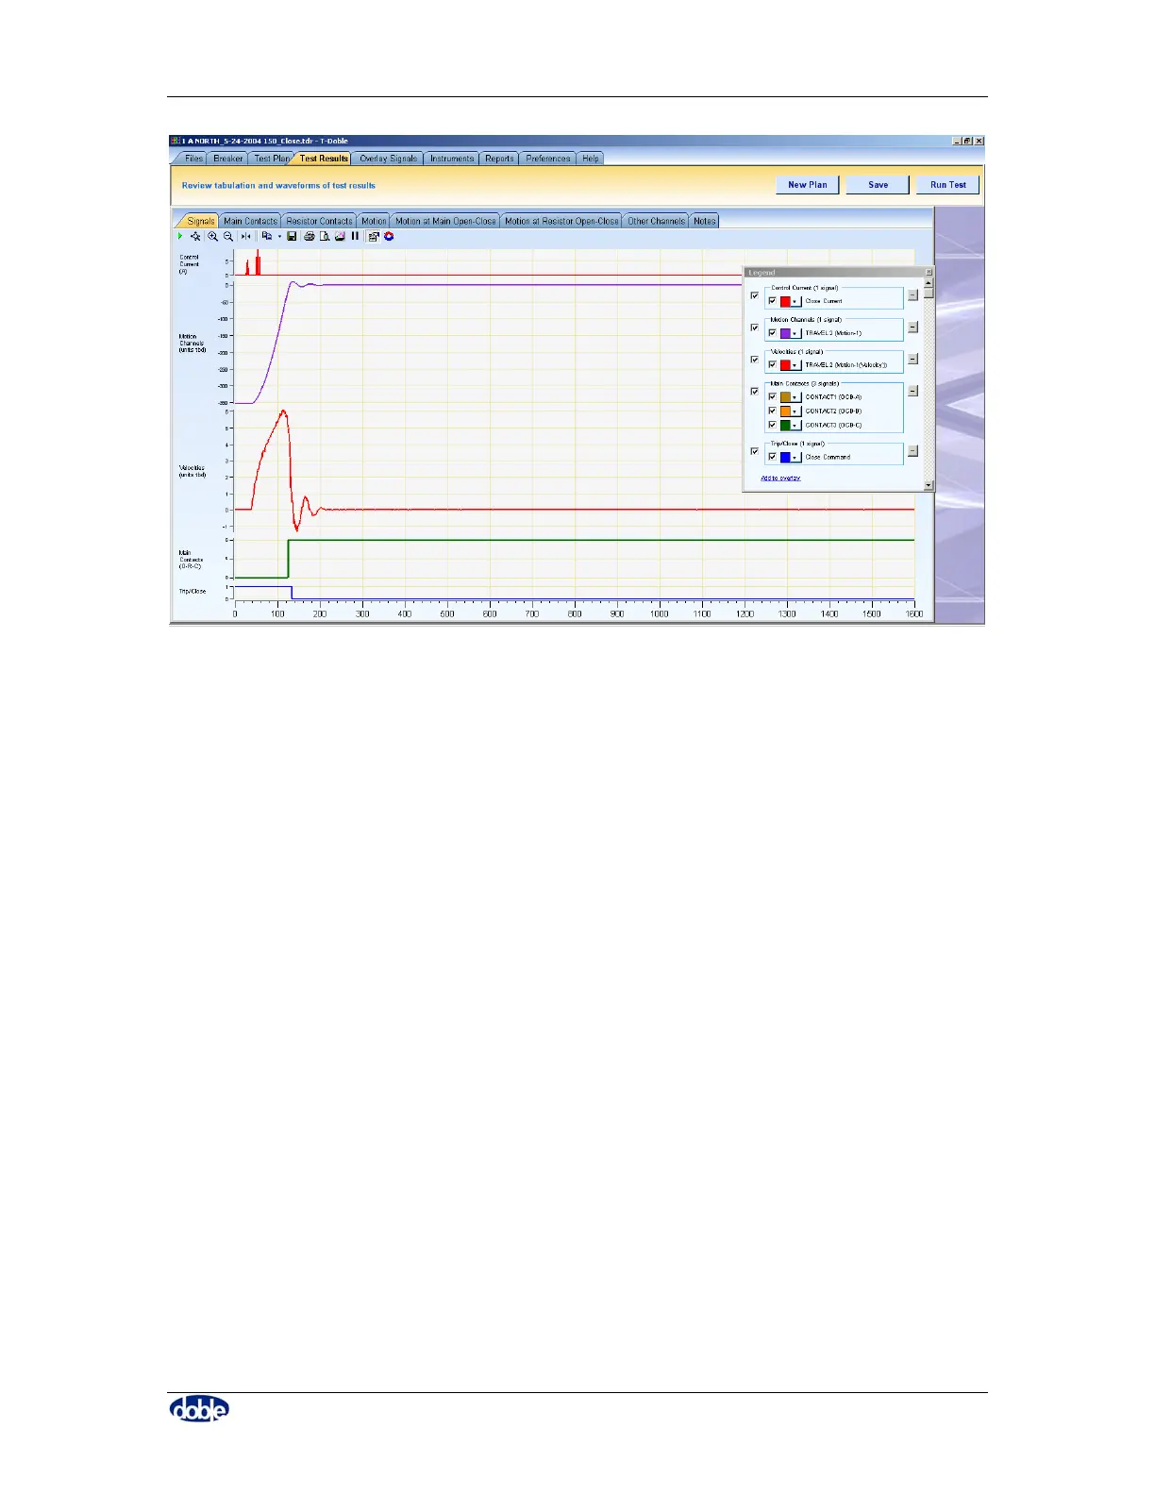
Task: Switch to the Other Channels sub-tab
Action: click(x=656, y=221)
